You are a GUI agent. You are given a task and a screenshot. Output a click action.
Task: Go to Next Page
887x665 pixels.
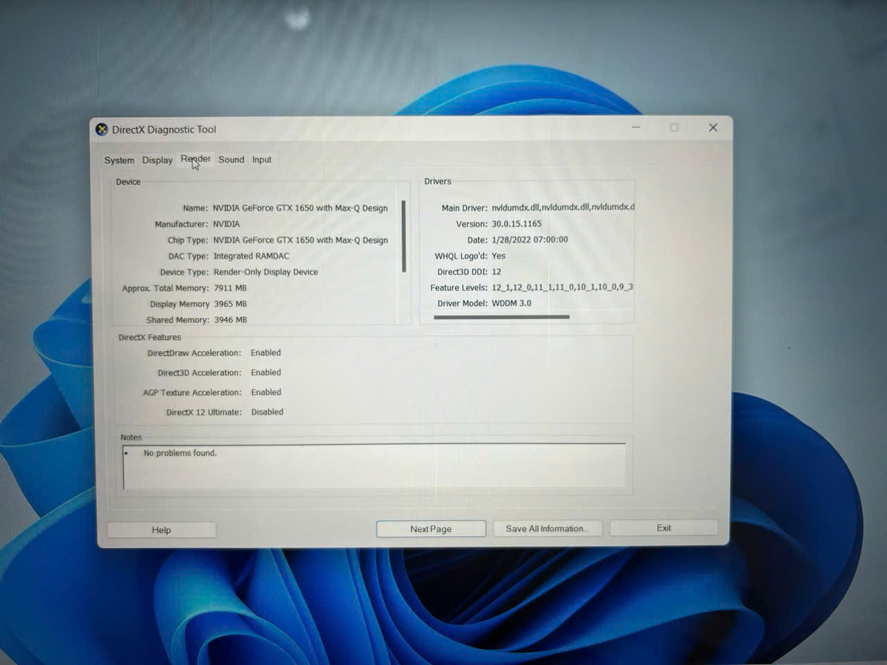pos(431,529)
